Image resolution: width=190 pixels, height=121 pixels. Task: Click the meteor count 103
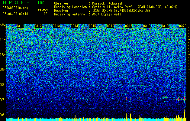pyautogui.click(x=45, y=14)
